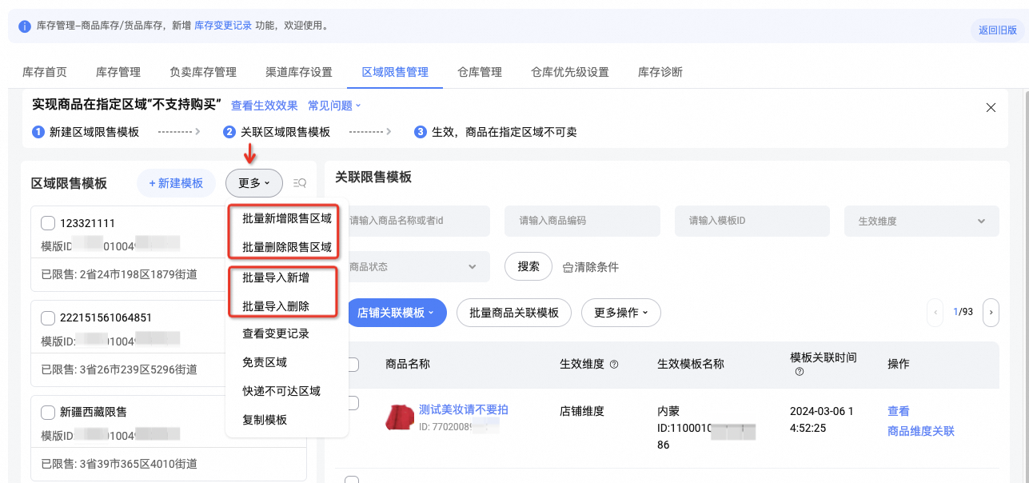Click the 返回旧版 button
Image resolution: width=1029 pixels, height=483 pixels.
click(x=998, y=30)
